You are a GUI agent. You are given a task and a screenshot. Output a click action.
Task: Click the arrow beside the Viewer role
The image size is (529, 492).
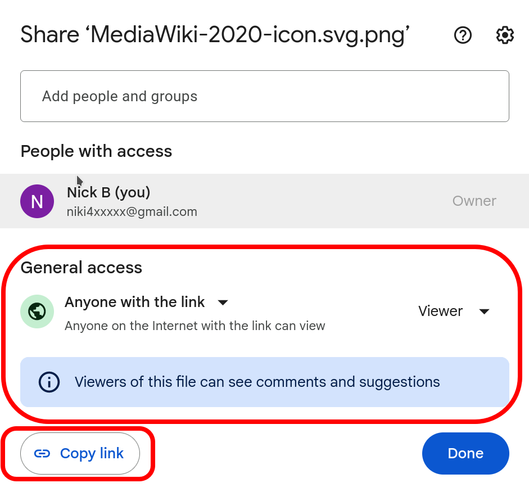click(x=484, y=312)
